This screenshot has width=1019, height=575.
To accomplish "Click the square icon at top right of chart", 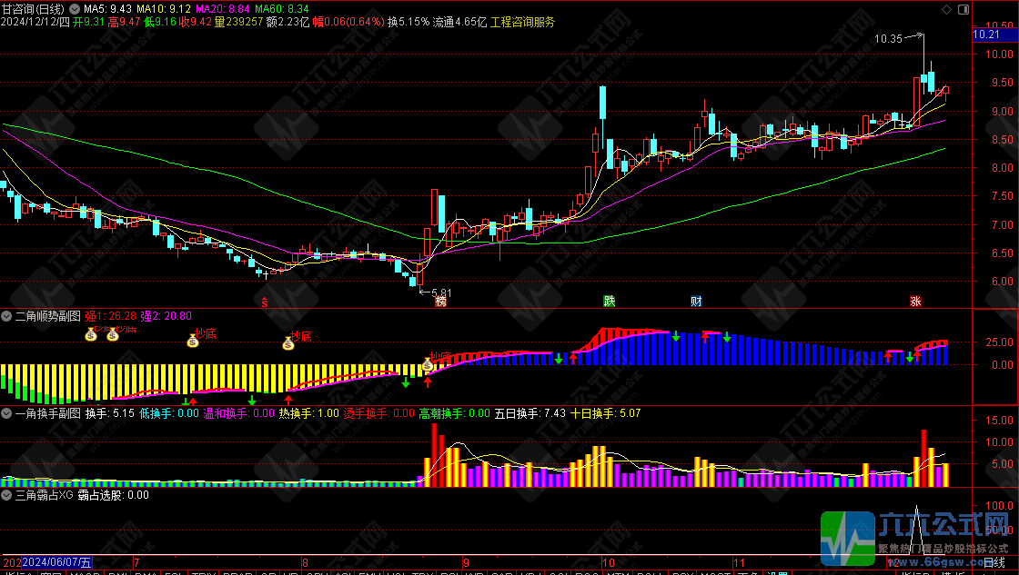I will click(963, 9).
